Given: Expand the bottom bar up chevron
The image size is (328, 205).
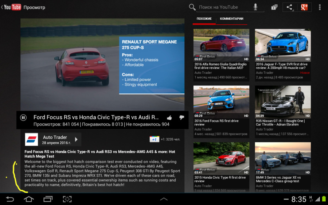Looking at the screenshot, I should [x=164, y=199].
